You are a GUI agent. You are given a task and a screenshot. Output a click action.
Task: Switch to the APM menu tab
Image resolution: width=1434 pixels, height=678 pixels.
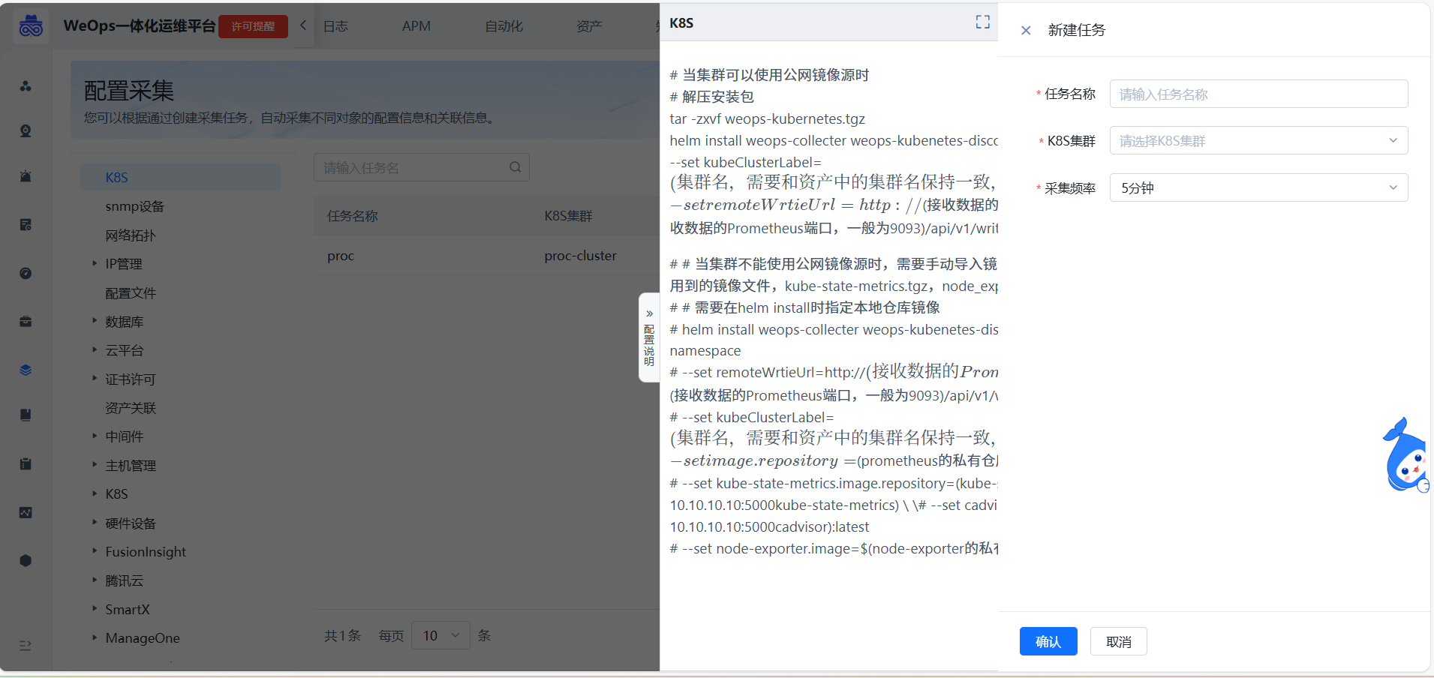416,26
